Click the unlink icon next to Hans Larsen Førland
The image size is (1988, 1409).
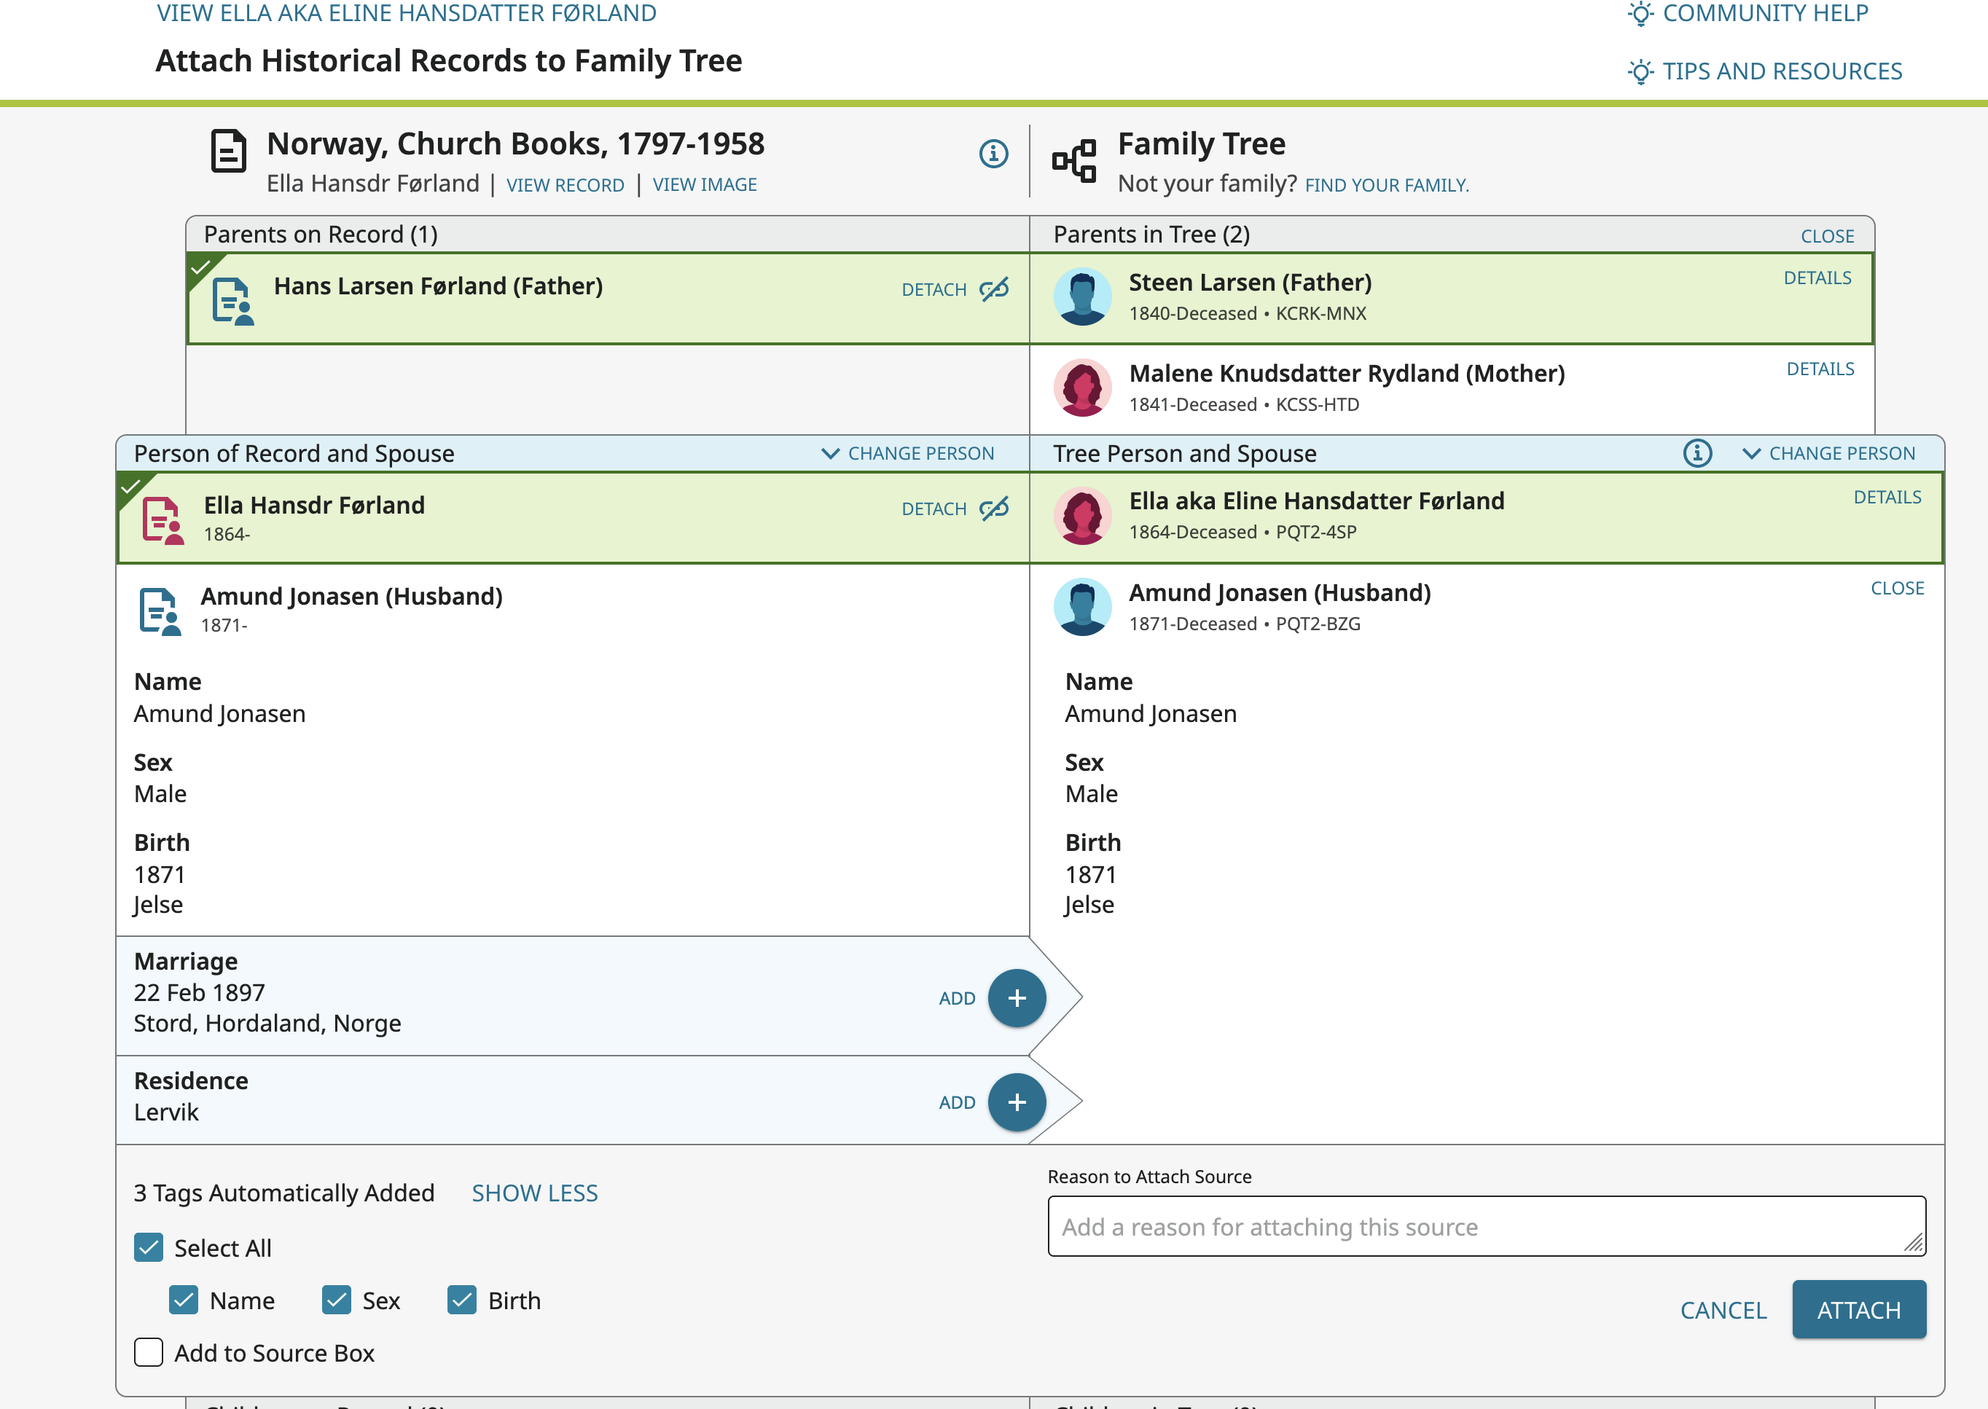pos(993,289)
